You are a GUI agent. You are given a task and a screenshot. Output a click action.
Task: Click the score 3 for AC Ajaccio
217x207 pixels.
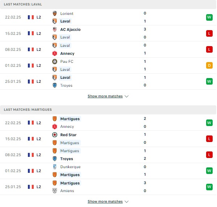(145, 29)
